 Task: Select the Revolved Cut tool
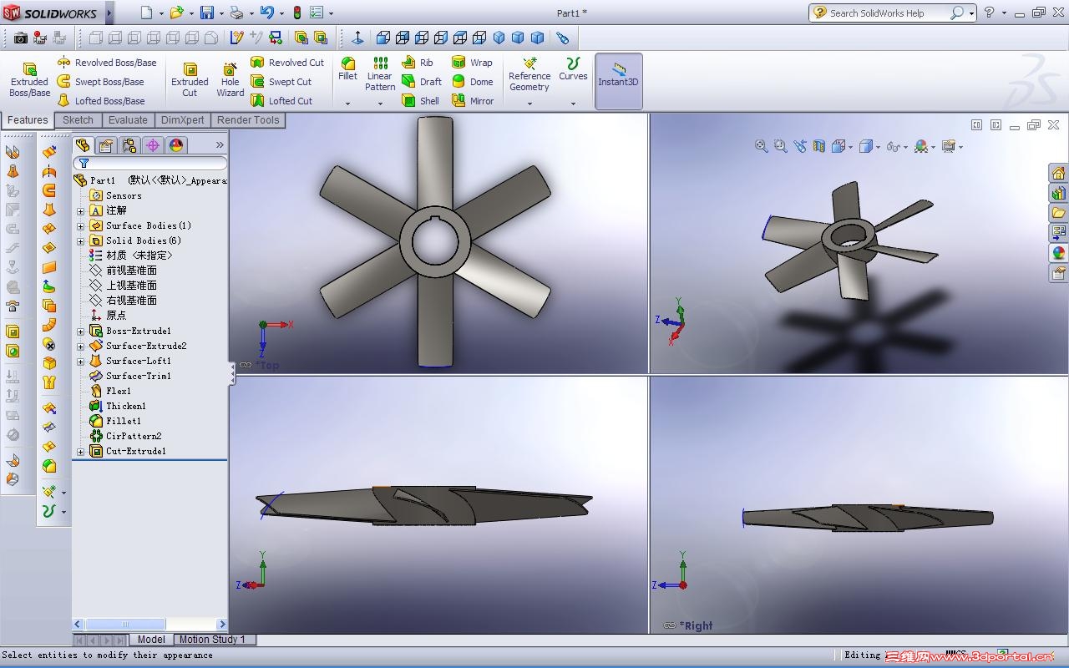[287, 63]
